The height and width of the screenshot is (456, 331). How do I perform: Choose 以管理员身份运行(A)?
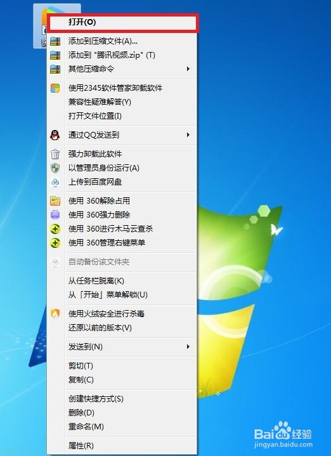[x=123, y=168]
